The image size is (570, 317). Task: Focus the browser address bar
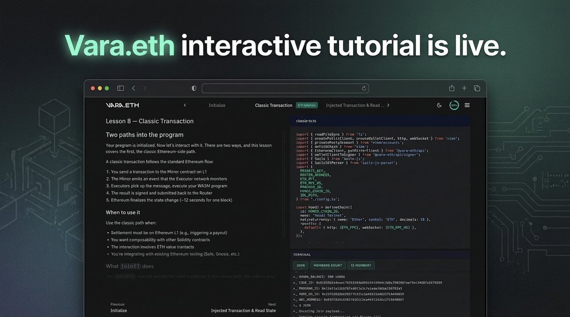285,88
